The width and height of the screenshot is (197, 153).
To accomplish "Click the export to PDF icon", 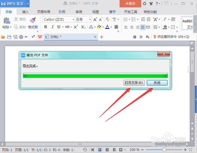I will tap(15, 37).
